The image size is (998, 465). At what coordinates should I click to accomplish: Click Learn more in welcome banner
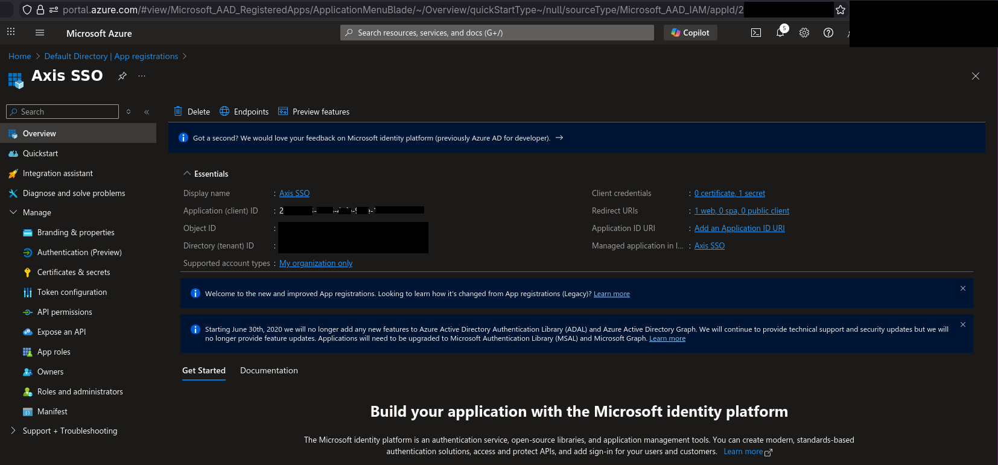(611, 294)
